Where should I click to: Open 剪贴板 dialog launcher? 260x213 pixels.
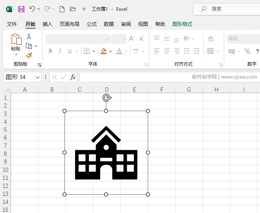(40, 65)
